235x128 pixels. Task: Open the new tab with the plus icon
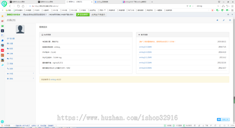tap(152, 2)
